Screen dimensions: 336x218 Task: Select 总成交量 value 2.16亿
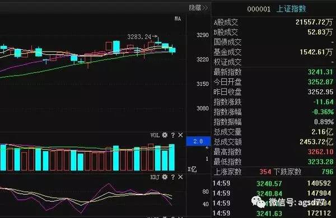[x=323, y=132]
